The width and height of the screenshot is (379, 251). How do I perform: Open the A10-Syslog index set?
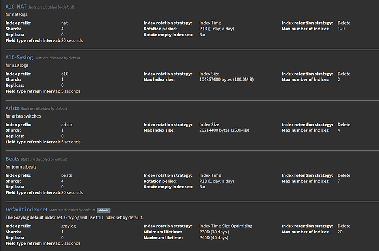click(19, 58)
